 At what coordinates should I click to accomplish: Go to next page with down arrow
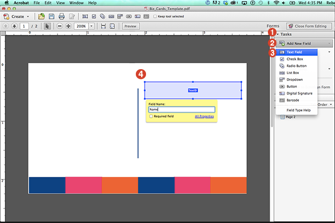tap(13, 26)
